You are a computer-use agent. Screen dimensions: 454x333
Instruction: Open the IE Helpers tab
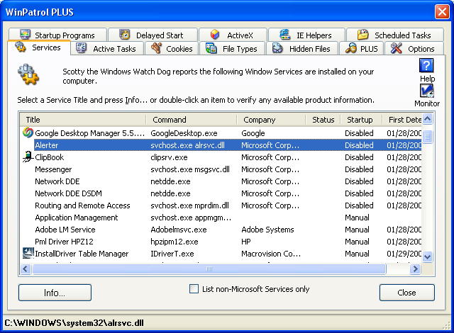[306, 35]
